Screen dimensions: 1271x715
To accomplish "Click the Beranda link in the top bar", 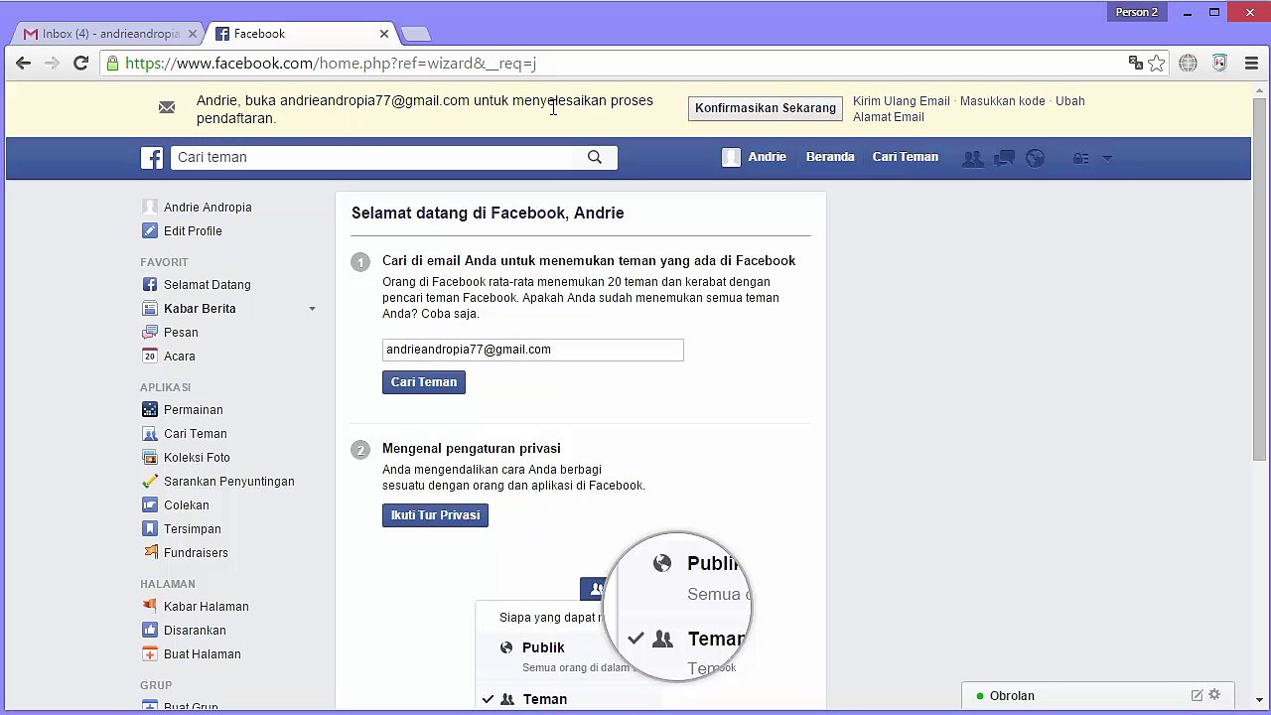I will pos(830,157).
